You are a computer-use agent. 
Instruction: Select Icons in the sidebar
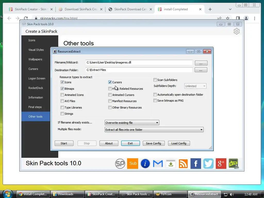click(32, 40)
